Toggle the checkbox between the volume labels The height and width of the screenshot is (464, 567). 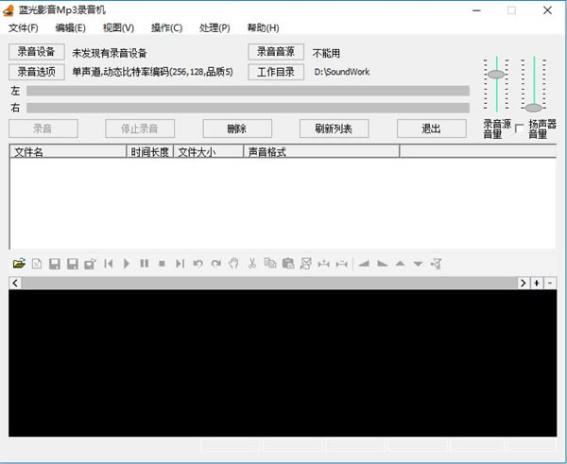click(x=519, y=129)
